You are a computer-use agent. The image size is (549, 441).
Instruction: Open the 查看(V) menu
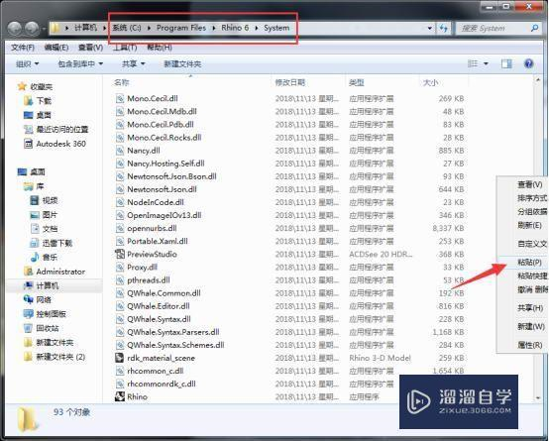click(x=90, y=47)
